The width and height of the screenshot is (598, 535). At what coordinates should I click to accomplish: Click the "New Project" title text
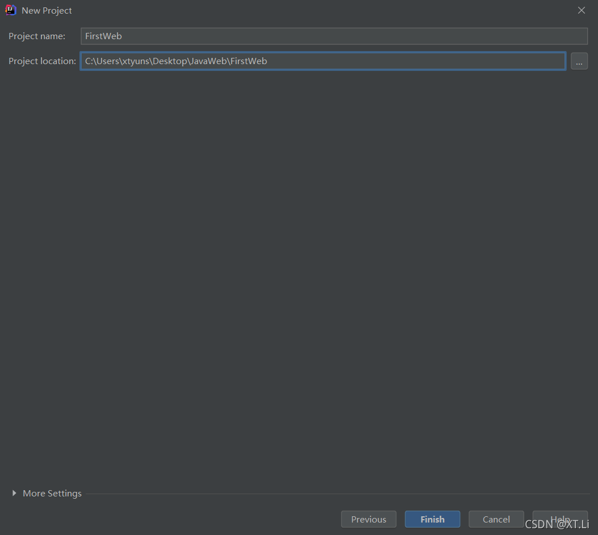point(47,11)
